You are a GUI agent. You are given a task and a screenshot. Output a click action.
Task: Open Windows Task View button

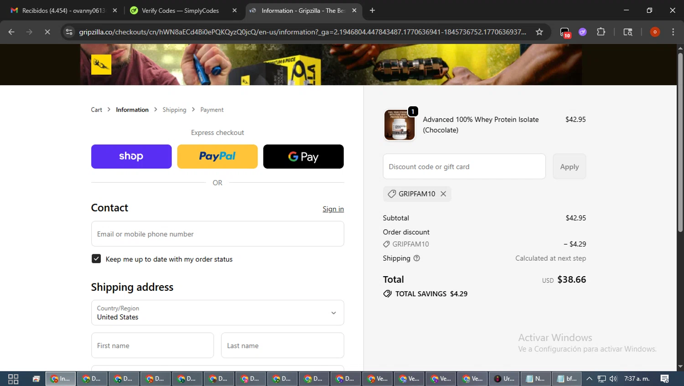click(x=13, y=379)
